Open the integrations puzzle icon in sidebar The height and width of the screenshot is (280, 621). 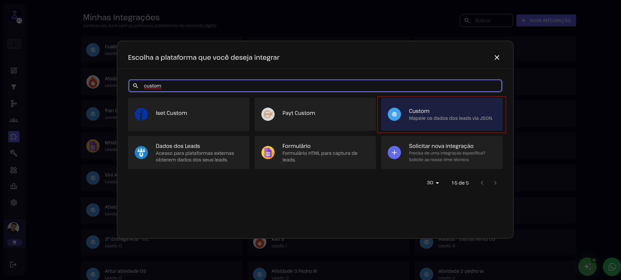(14, 137)
